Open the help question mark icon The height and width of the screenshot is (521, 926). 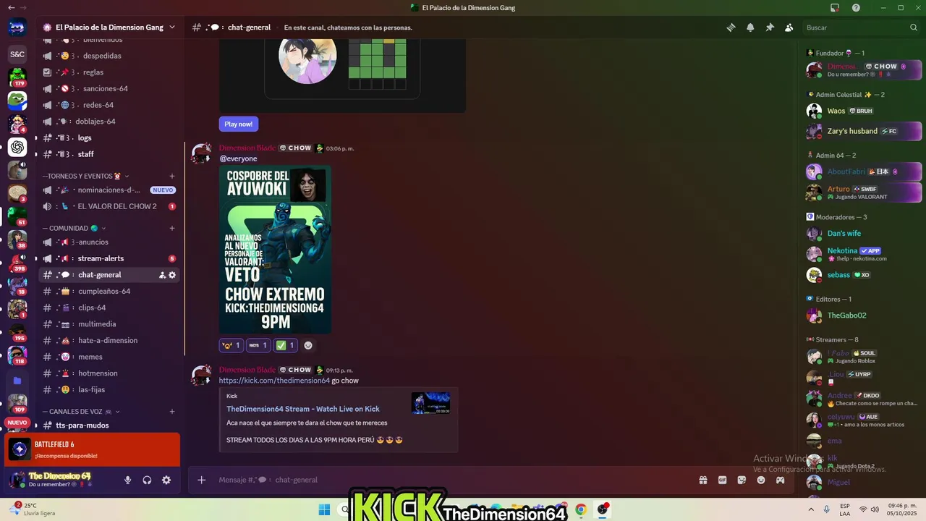coord(856,7)
